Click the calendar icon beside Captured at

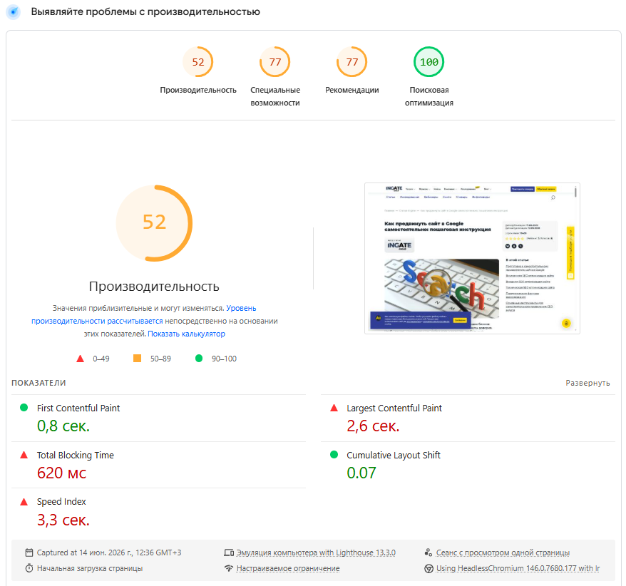[29, 552]
